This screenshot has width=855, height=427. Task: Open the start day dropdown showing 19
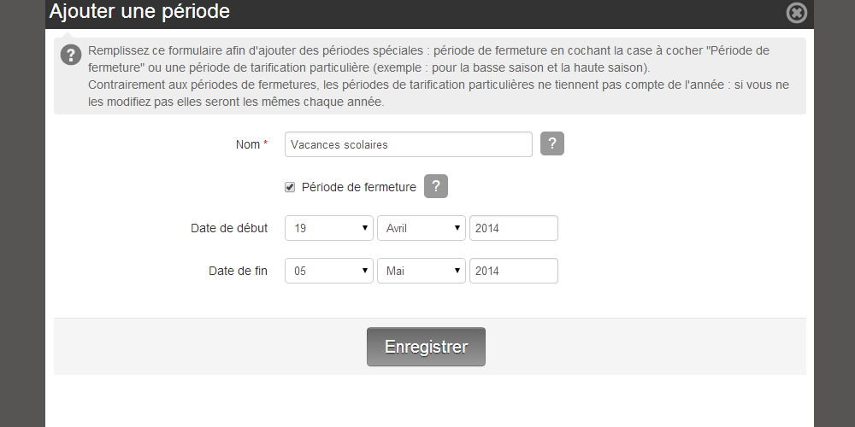click(329, 228)
